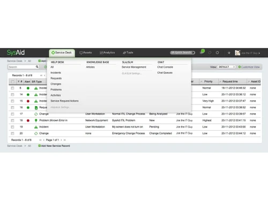This screenshot has width=268, height=201.
Task: Click incident triangle icon of record 15
Action: tap(36, 101)
